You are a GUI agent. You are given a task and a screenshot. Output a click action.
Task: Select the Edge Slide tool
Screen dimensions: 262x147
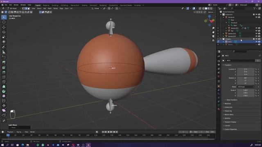(4, 101)
